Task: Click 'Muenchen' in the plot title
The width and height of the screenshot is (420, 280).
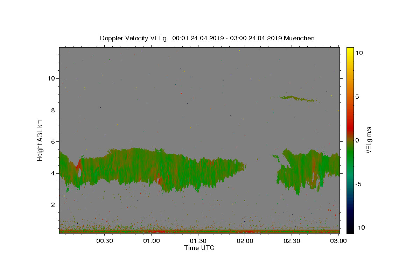Action: 300,38
